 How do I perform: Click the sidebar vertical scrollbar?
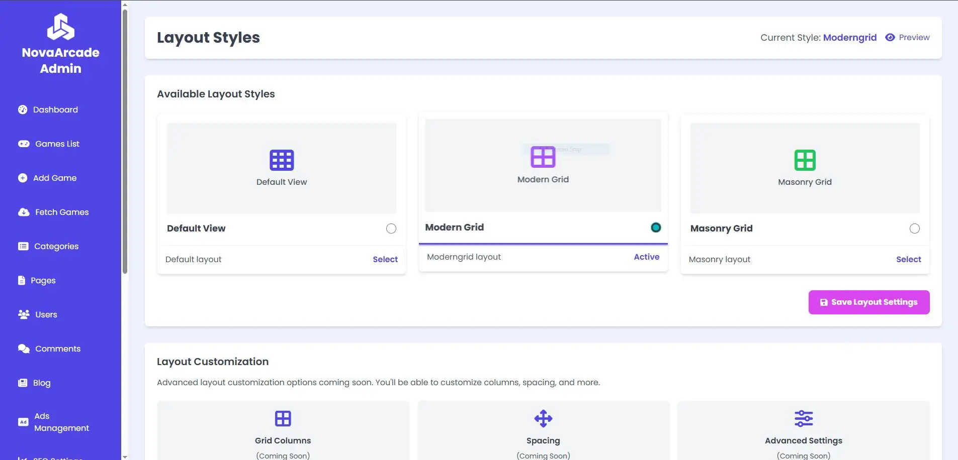[125, 141]
